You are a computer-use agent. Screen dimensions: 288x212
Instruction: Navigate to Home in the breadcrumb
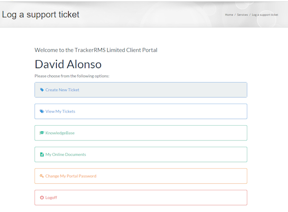229,15
